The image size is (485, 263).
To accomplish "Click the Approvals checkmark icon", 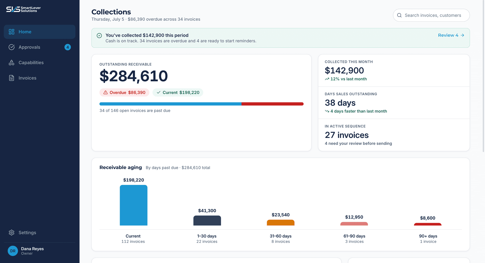I will (12, 47).
